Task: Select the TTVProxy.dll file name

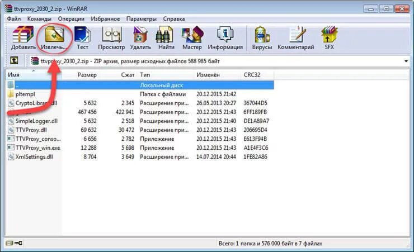Action: [31, 130]
